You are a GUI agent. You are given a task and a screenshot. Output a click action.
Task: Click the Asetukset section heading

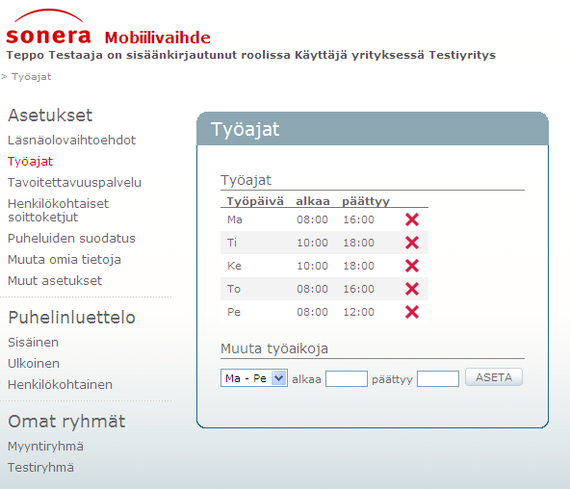[50, 116]
